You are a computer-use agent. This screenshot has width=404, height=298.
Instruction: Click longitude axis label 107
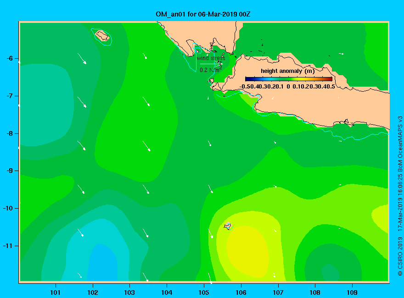pos(278,292)
